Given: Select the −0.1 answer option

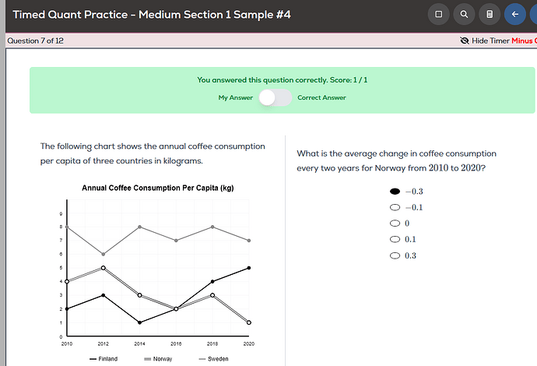Looking at the screenshot, I should click(395, 207).
